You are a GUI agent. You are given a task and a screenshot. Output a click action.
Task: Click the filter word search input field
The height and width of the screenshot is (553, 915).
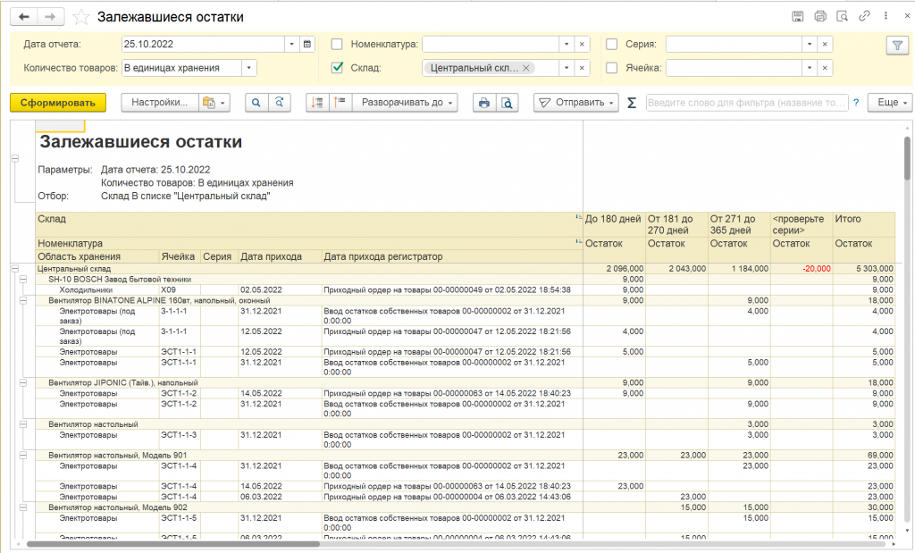pos(746,103)
